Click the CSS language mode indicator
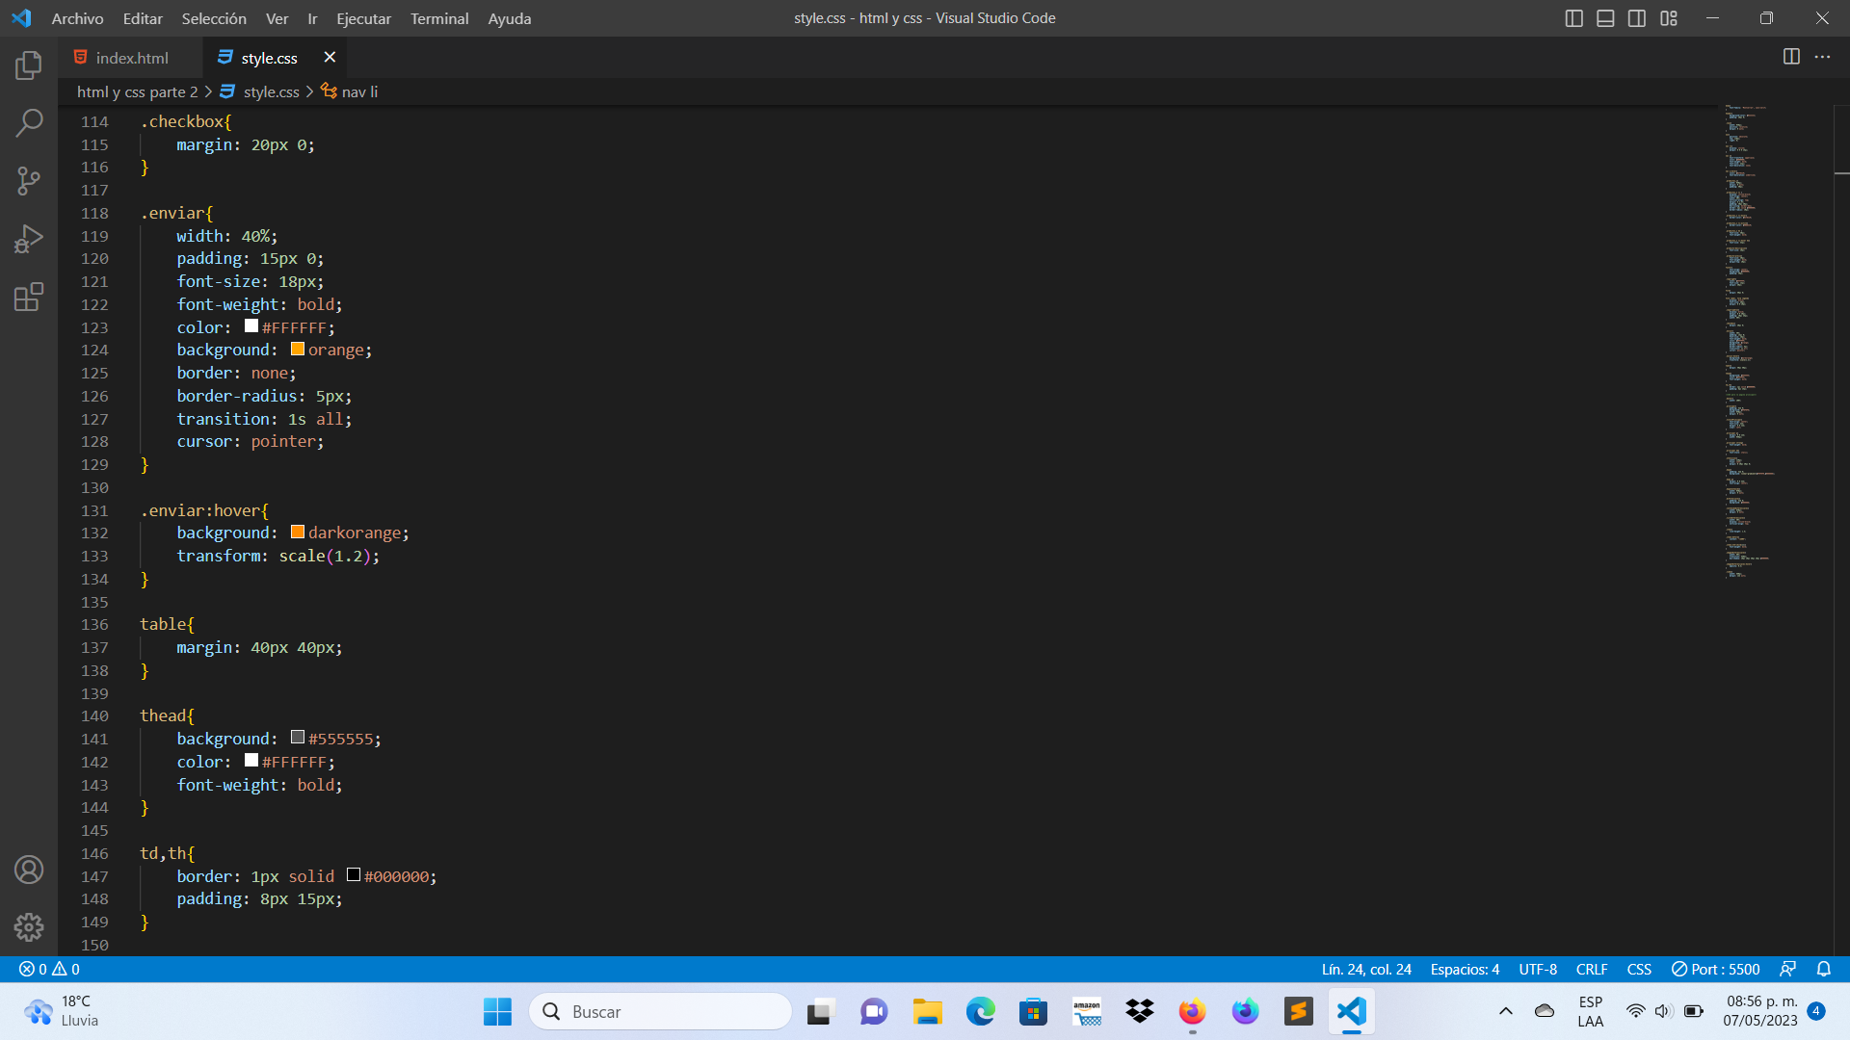The width and height of the screenshot is (1850, 1040). pos(1639,969)
